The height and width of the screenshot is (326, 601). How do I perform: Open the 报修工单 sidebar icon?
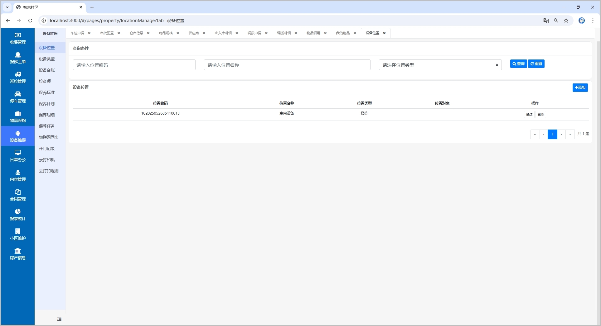[18, 55]
